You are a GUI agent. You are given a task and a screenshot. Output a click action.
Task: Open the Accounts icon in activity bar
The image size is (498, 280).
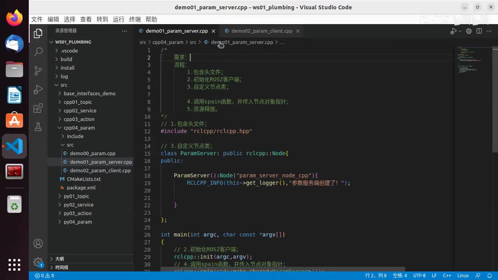click(38, 243)
